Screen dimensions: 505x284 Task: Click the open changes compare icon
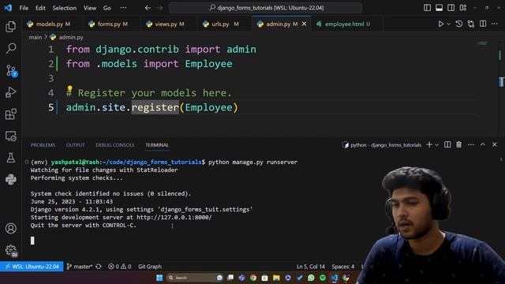click(x=471, y=24)
